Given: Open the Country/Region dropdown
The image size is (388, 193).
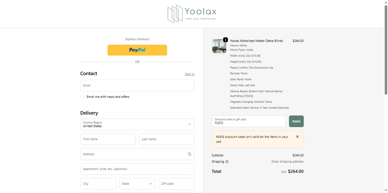Looking at the screenshot, I should click(x=137, y=124).
